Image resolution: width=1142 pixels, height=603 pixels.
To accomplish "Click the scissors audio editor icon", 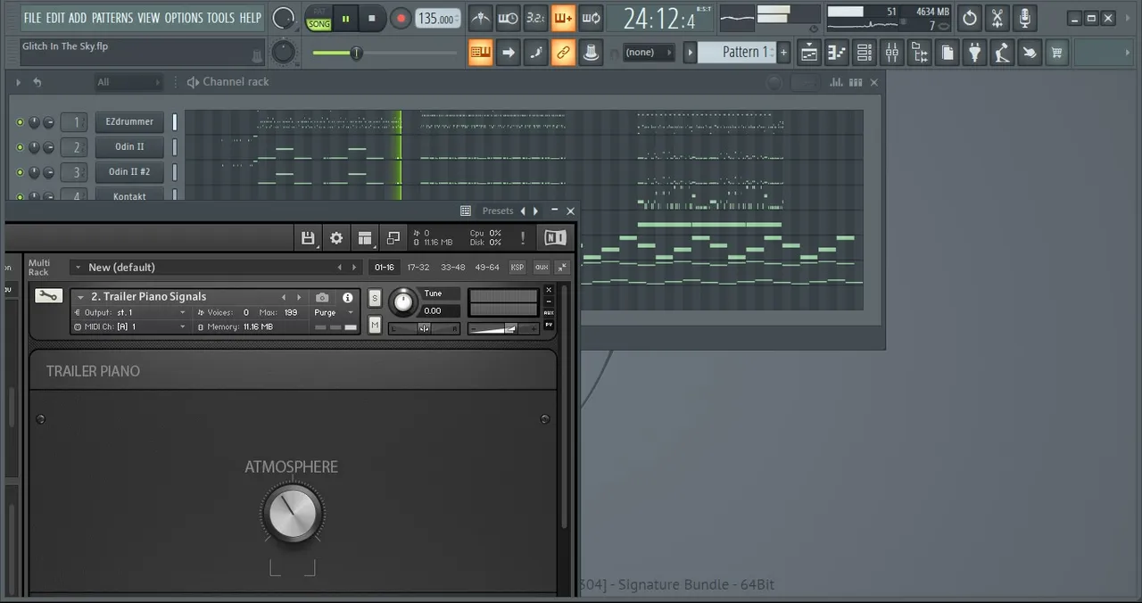I will 997,18.
